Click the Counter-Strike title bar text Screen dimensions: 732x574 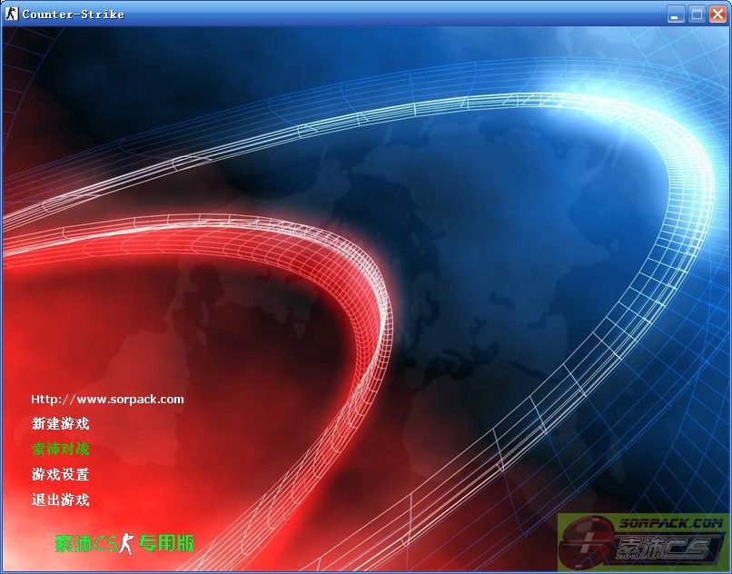(73, 14)
